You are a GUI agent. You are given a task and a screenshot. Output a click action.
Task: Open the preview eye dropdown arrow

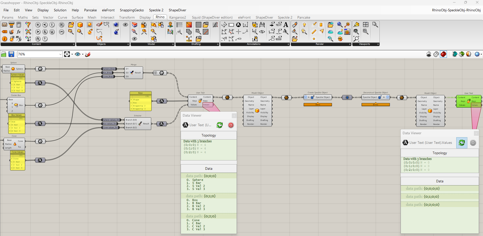[x=83, y=54]
